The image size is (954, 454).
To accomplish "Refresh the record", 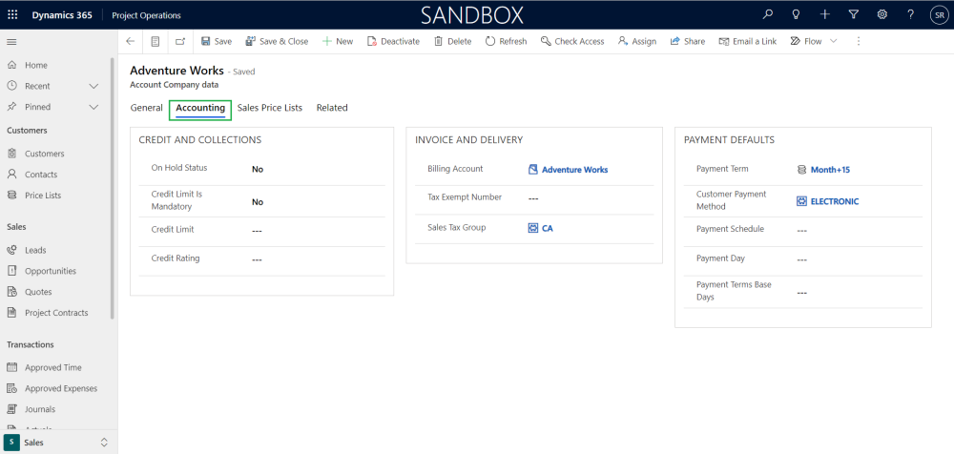I will coord(506,41).
